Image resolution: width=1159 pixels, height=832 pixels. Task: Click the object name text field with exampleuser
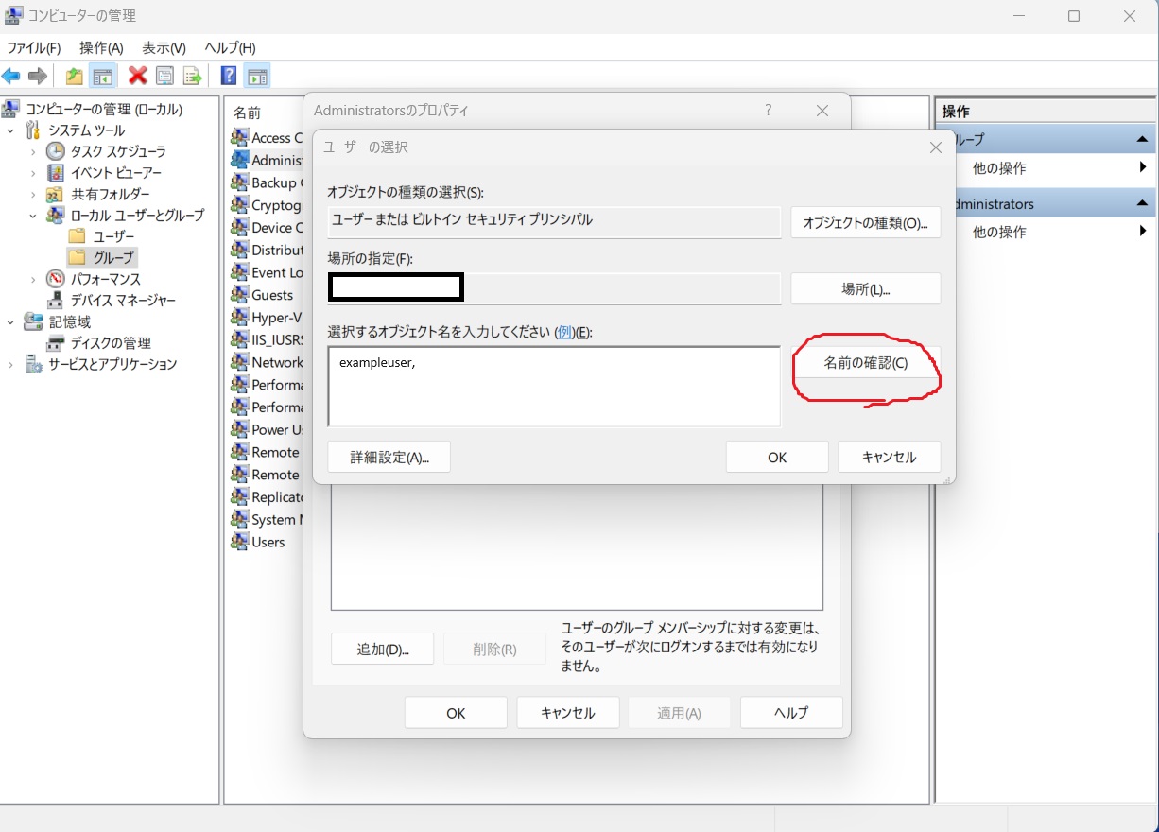click(x=553, y=386)
